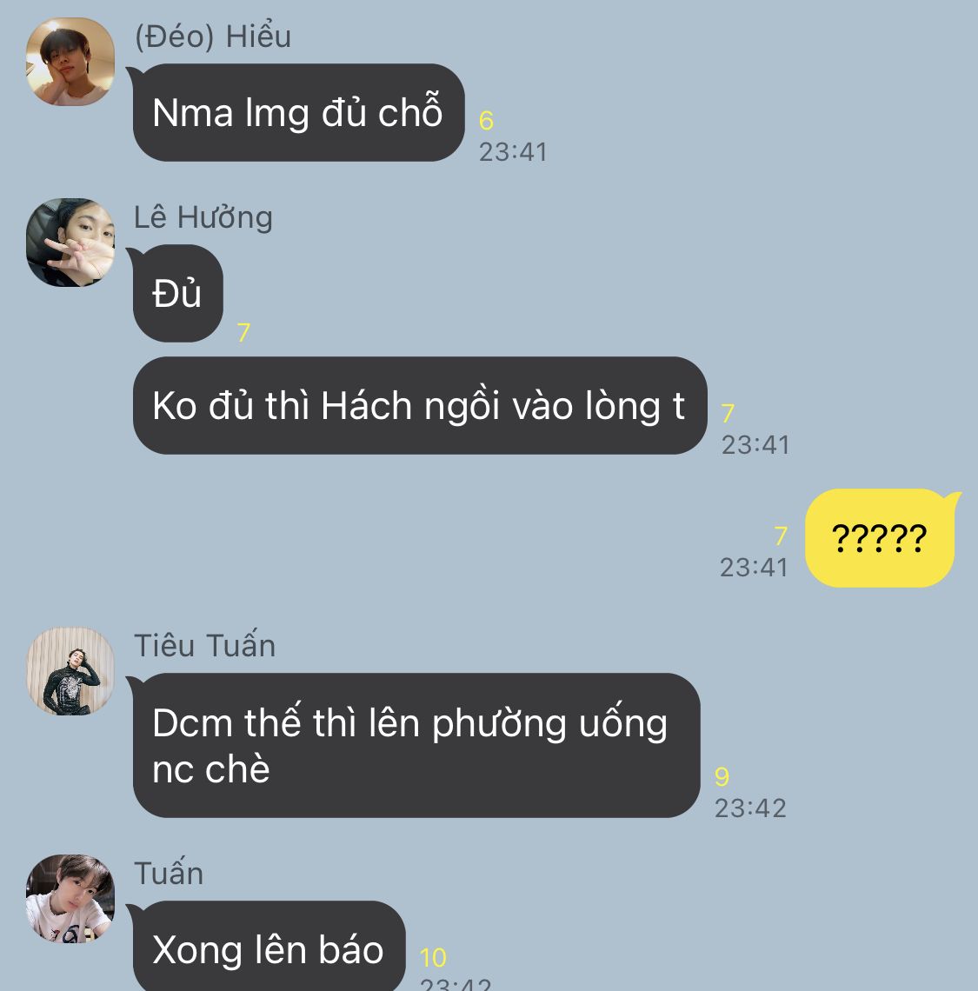Tap unread count 7 beside "Đủ" bubble
The image size is (978, 991).
[x=244, y=332]
